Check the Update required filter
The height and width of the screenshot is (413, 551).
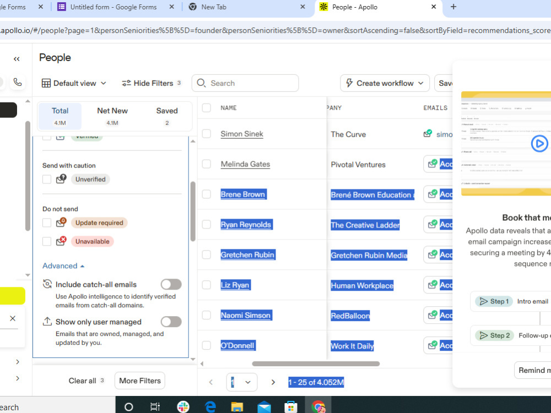pyautogui.click(x=47, y=222)
